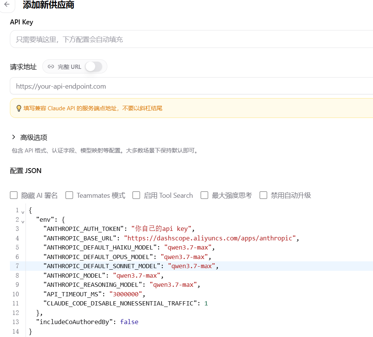Go back using the arrow button

[x=7, y=4]
